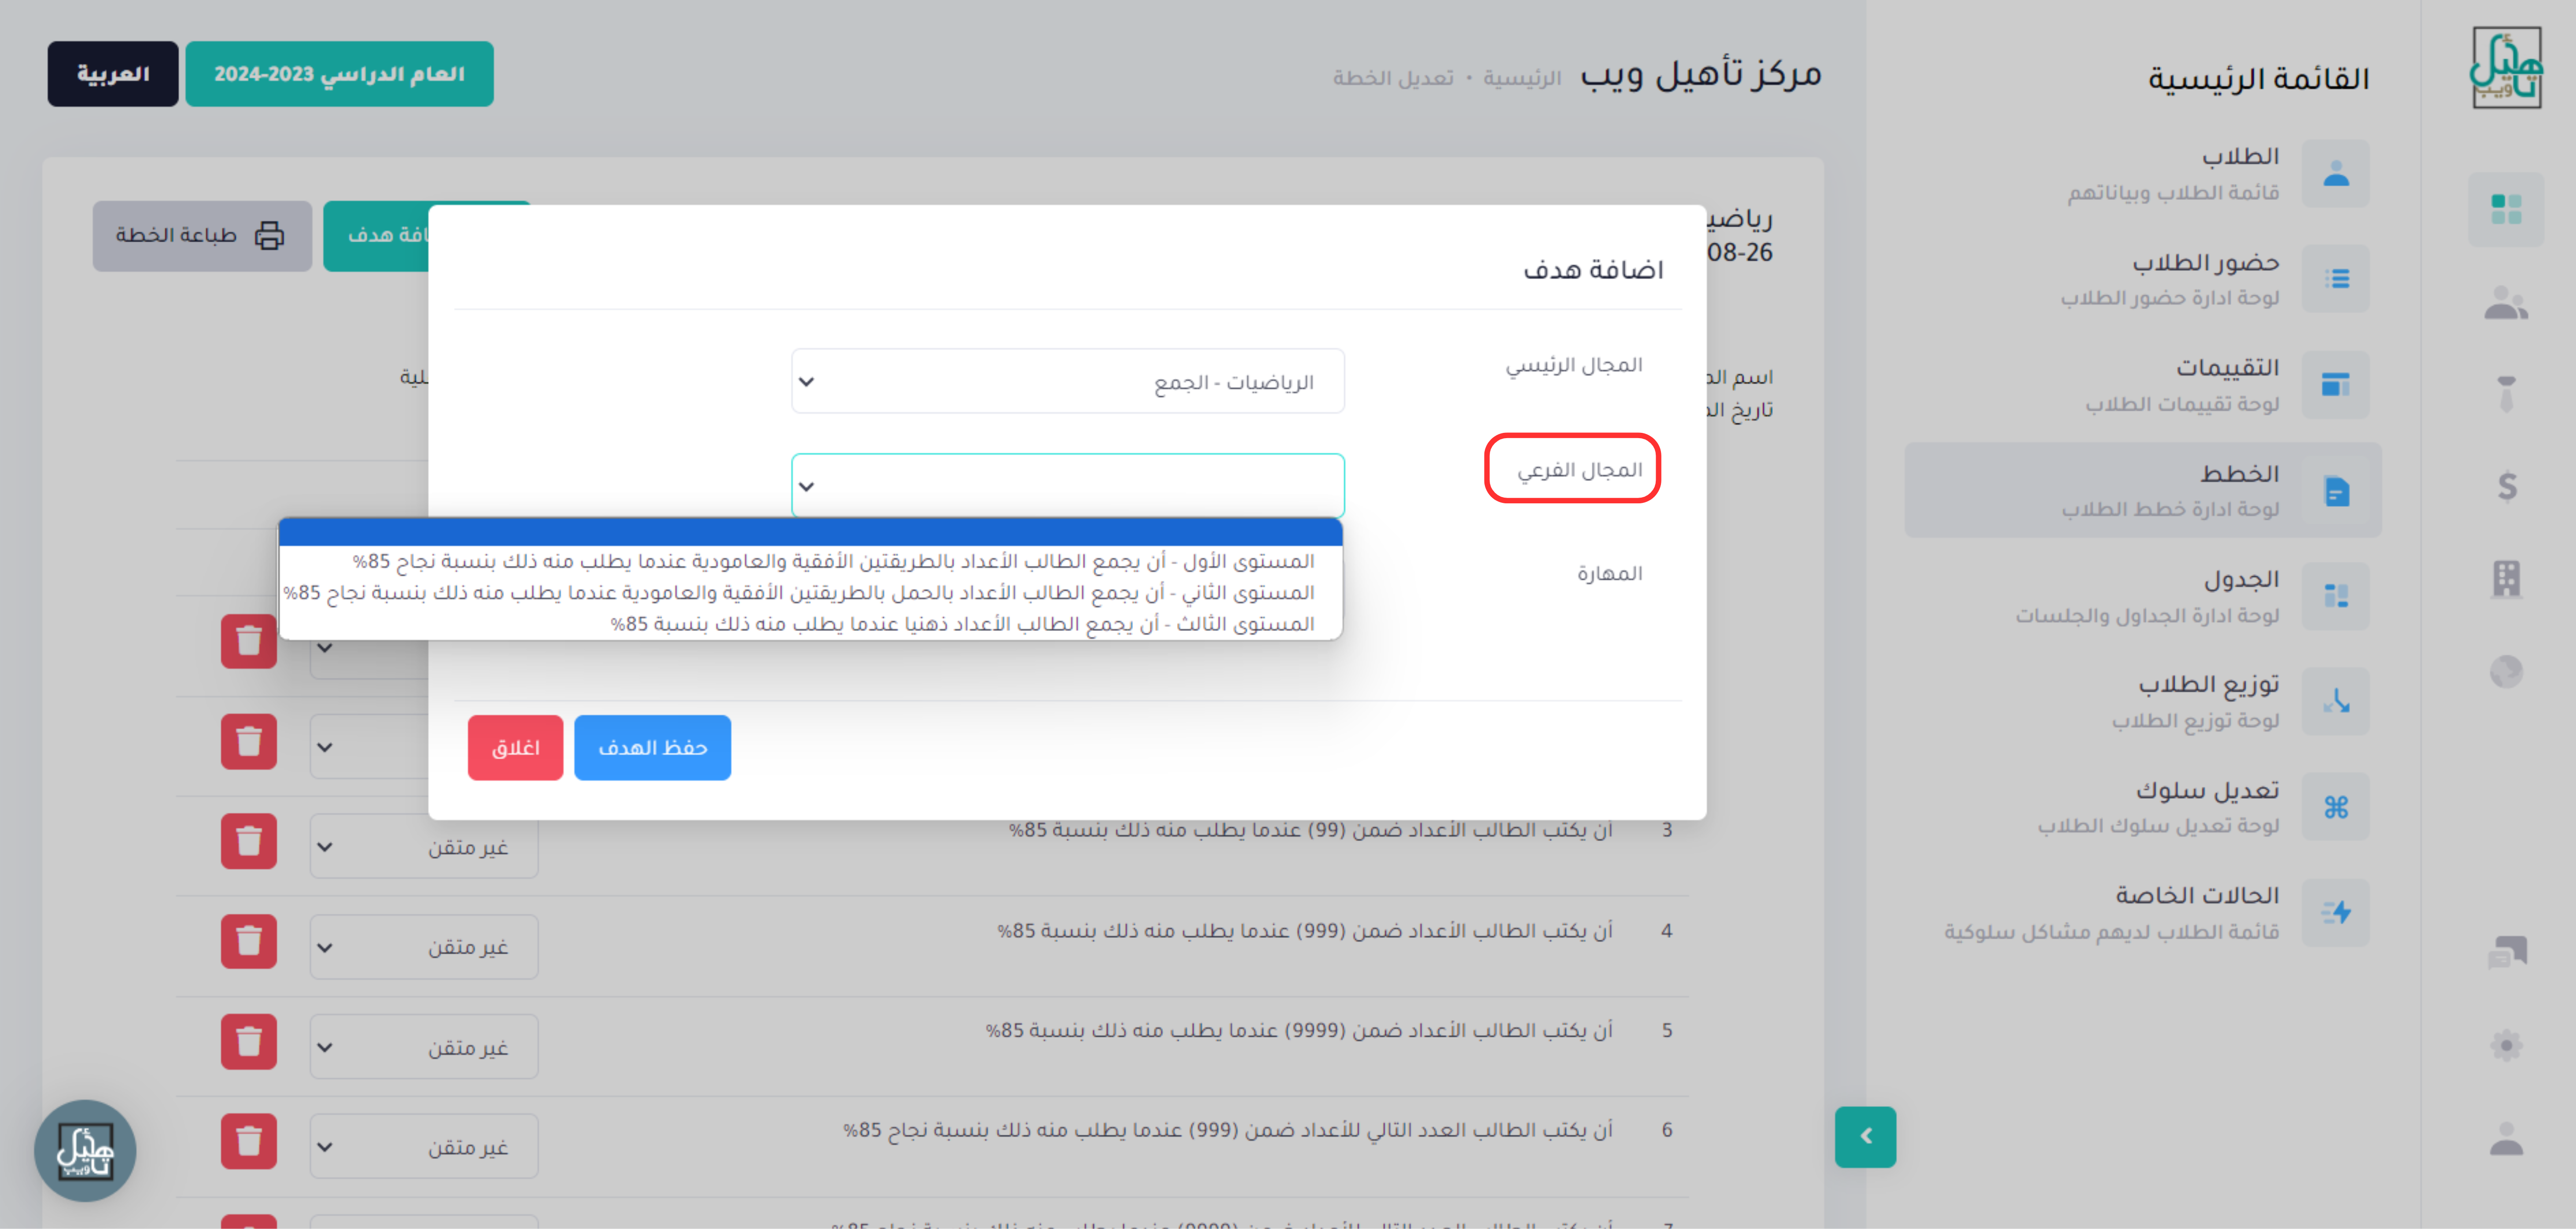Select المستوى الأول option in list

pyautogui.click(x=811, y=561)
